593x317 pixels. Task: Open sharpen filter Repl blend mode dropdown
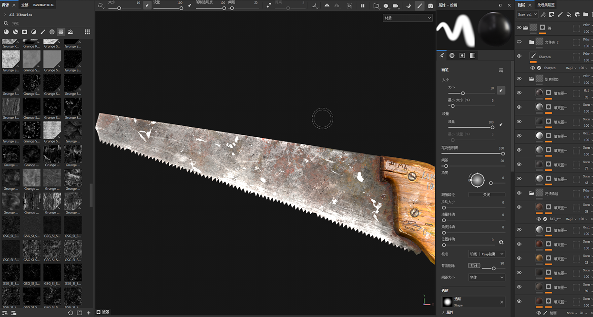(x=571, y=68)
